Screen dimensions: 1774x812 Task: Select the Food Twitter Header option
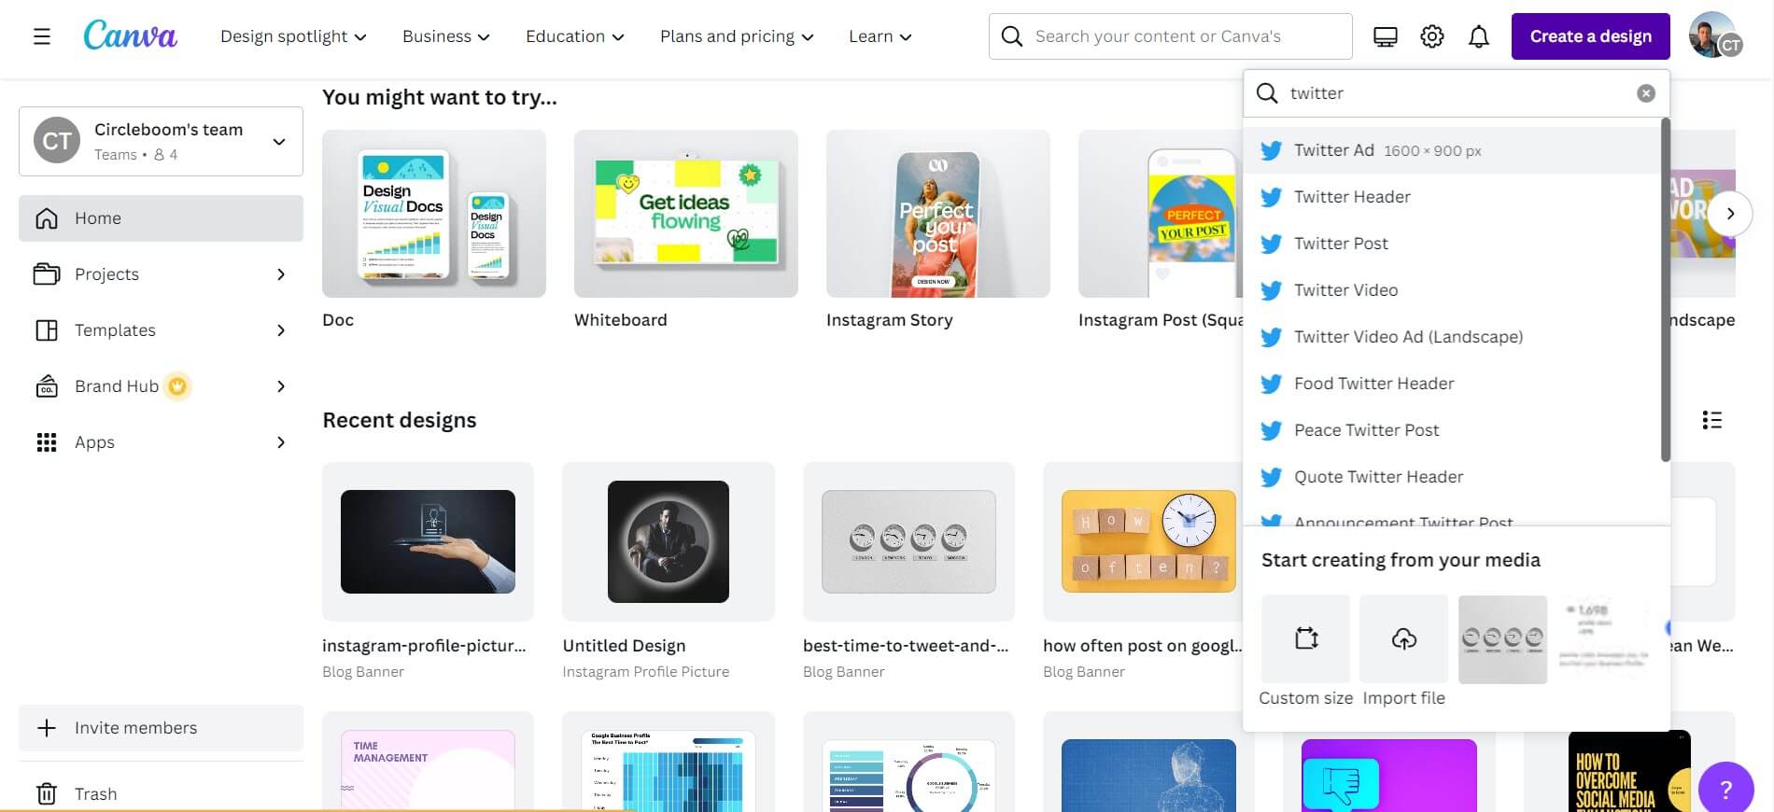click(x=1452, y=384)
